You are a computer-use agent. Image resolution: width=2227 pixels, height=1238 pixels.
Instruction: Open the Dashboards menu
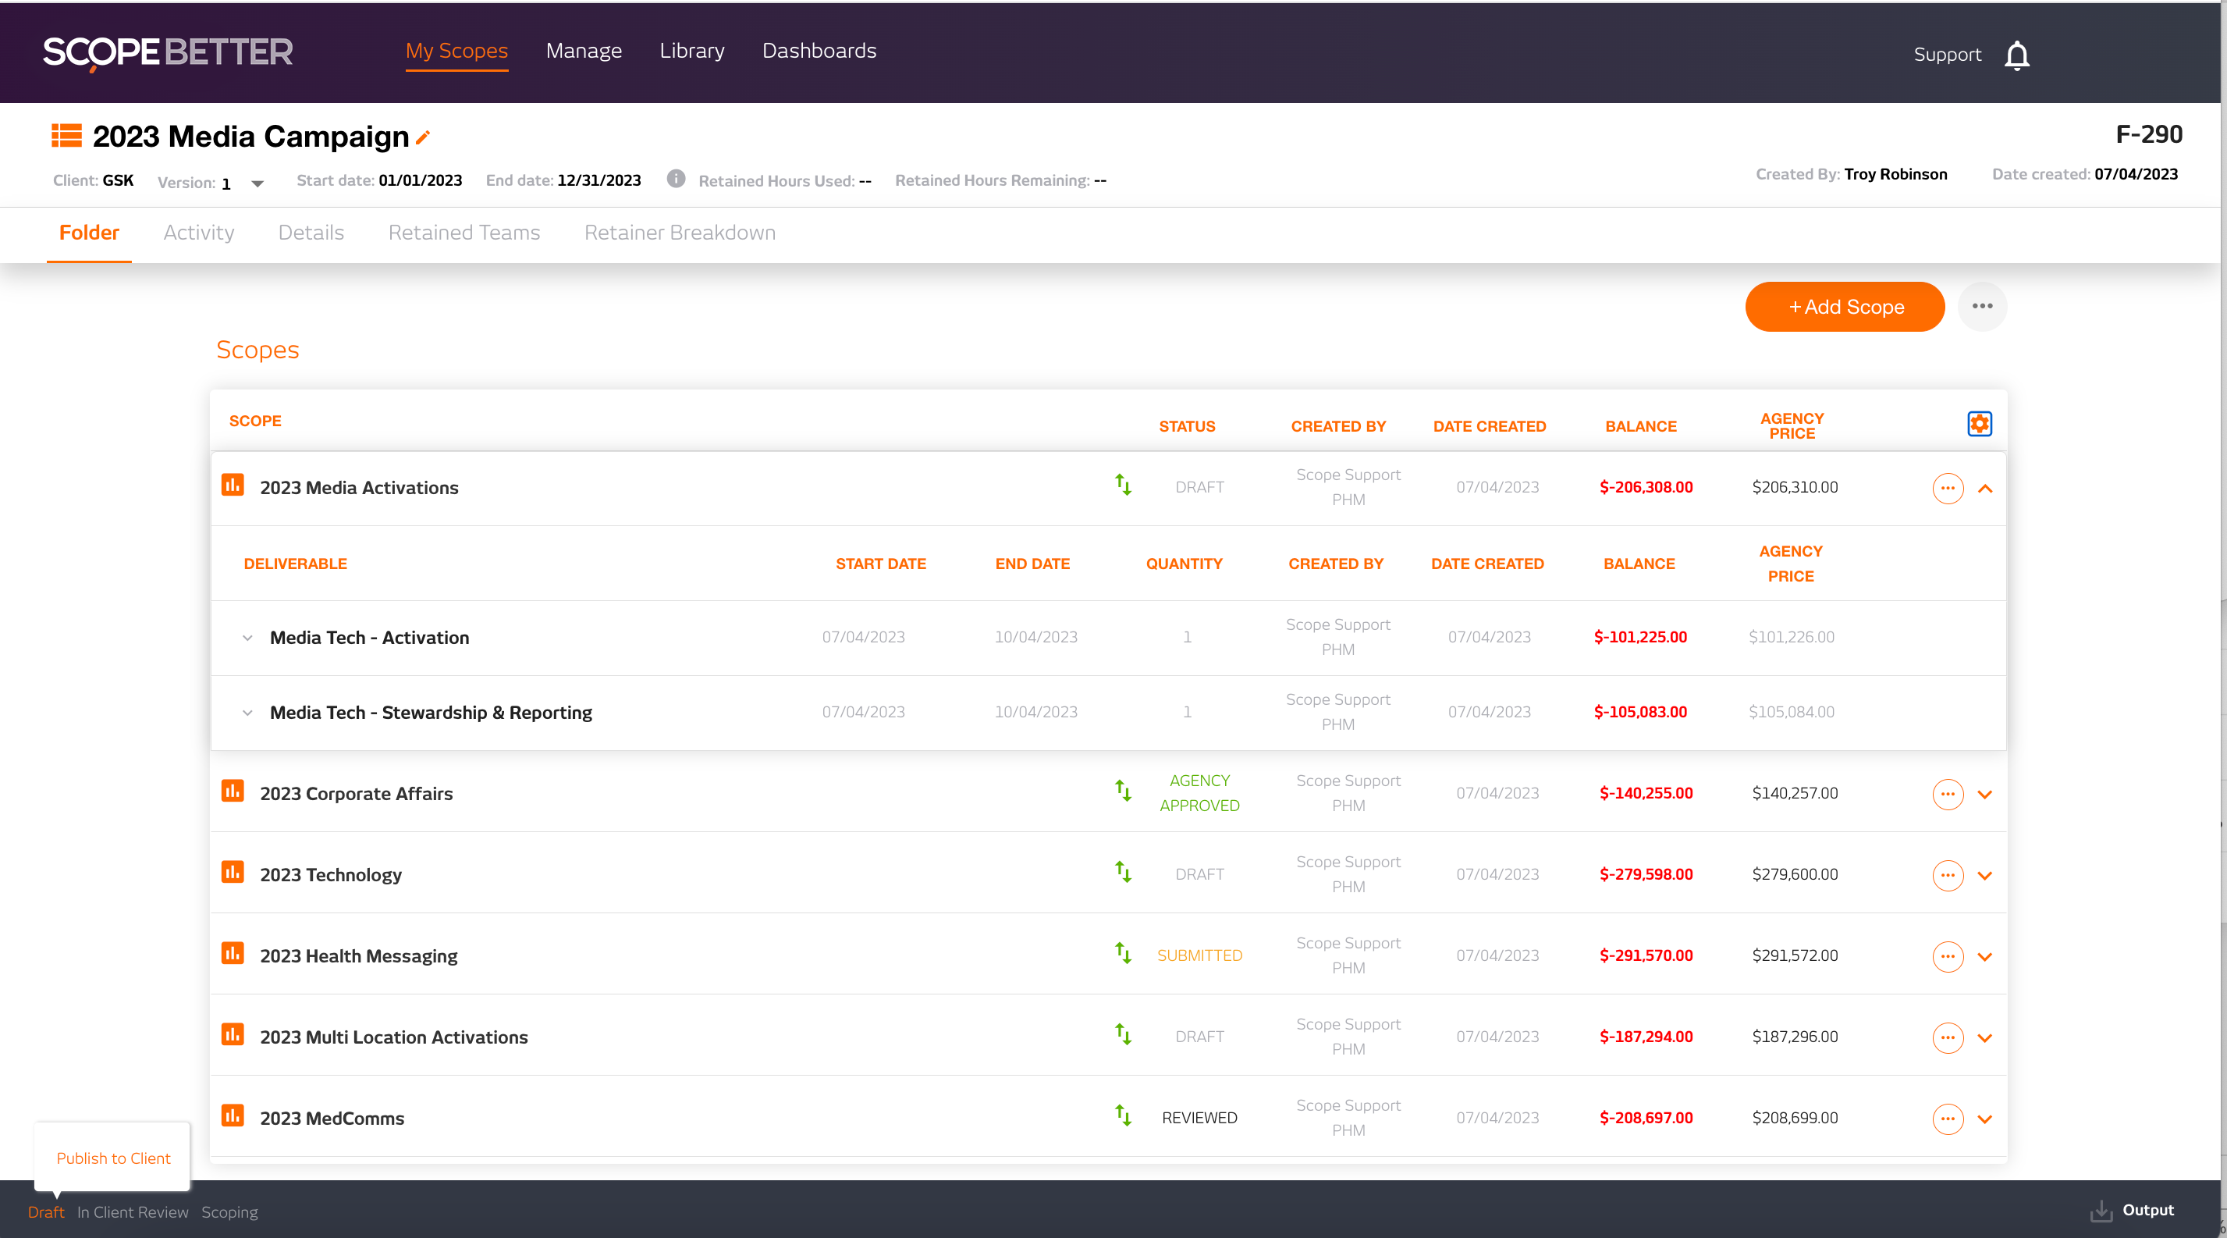pyautogui.click(x=819, y=50)
